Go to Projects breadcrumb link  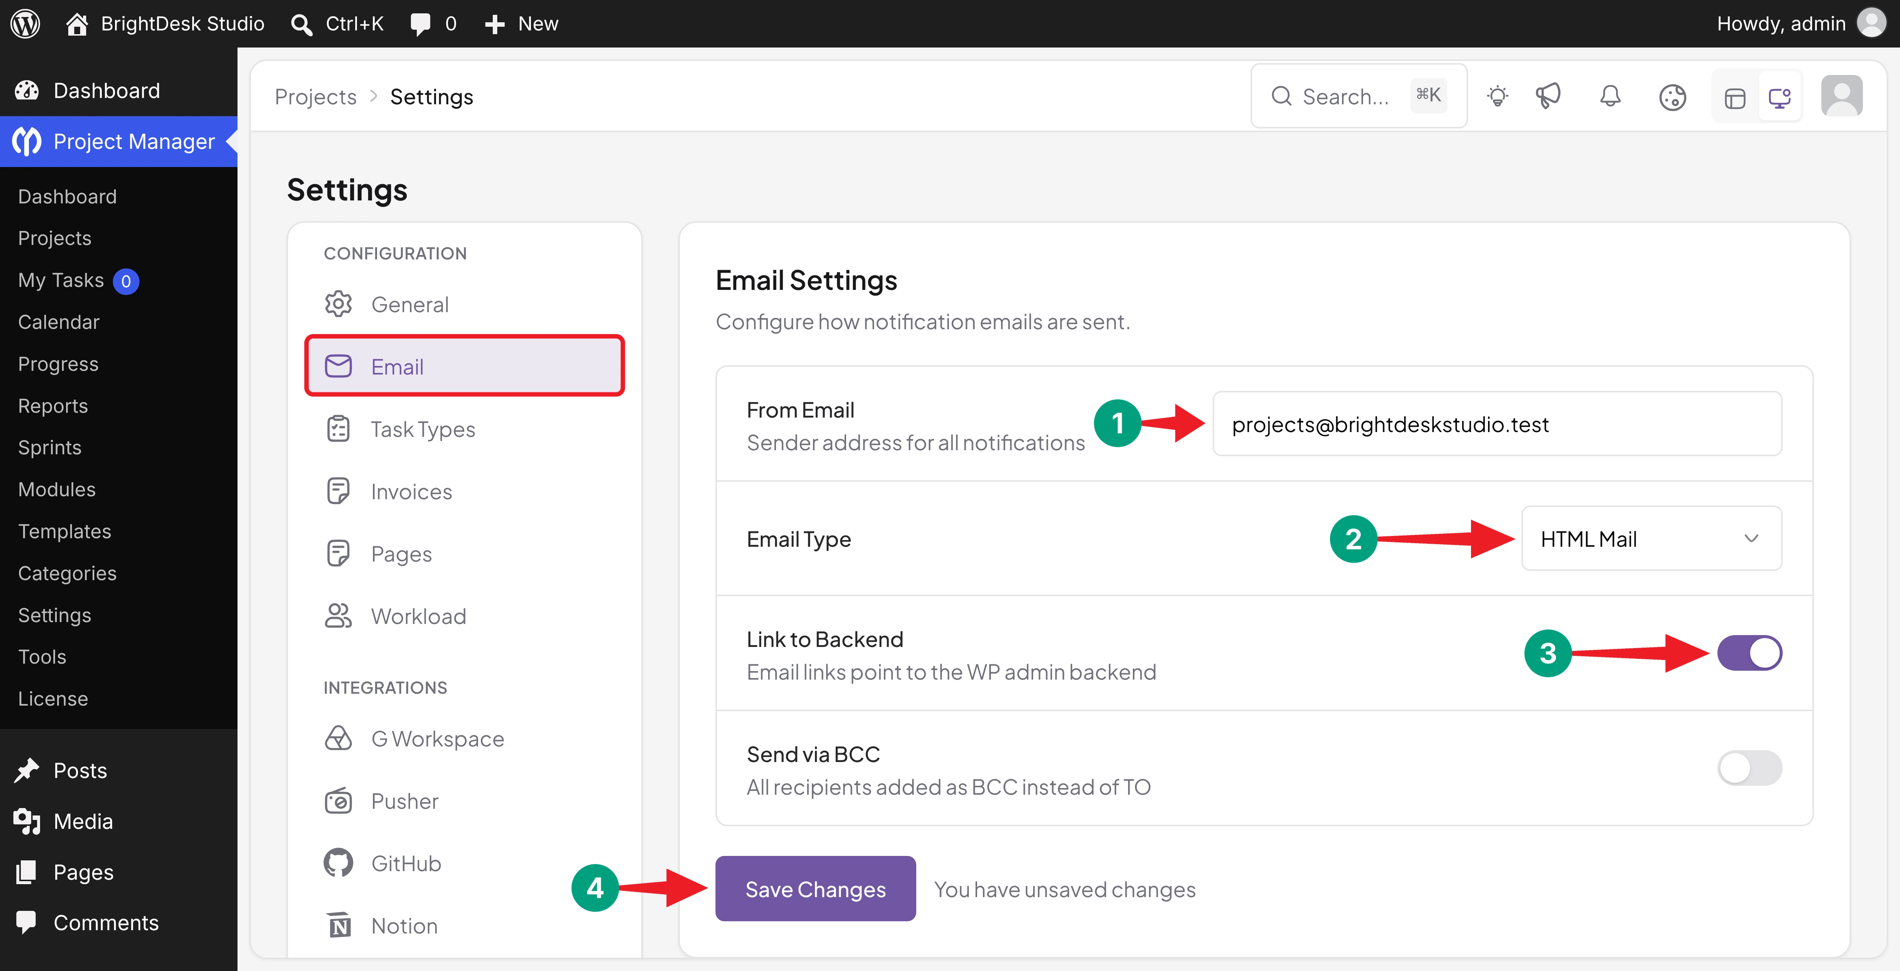pos(315,97)
